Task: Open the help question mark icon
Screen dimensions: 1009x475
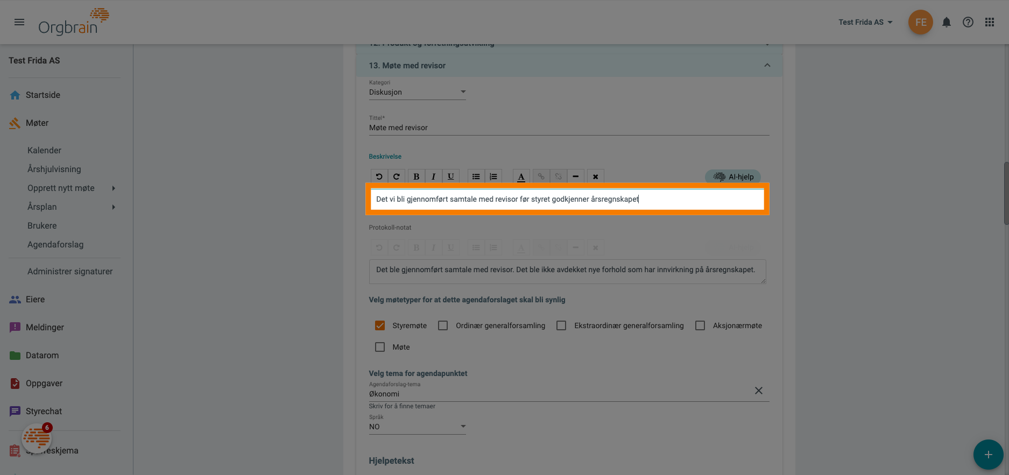Action: tap(968, 22)
